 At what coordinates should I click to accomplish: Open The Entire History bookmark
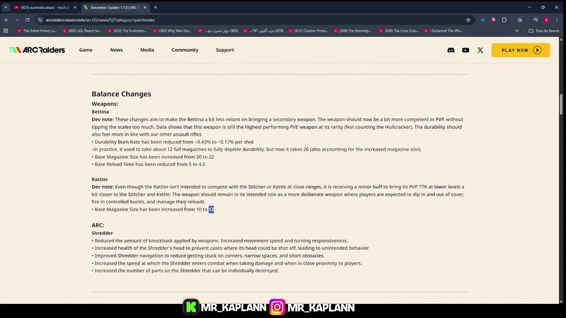tap(37, 31)
